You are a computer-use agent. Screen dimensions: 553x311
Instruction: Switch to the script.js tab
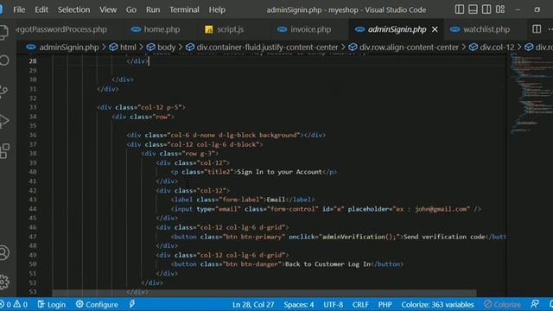[225, 29]
